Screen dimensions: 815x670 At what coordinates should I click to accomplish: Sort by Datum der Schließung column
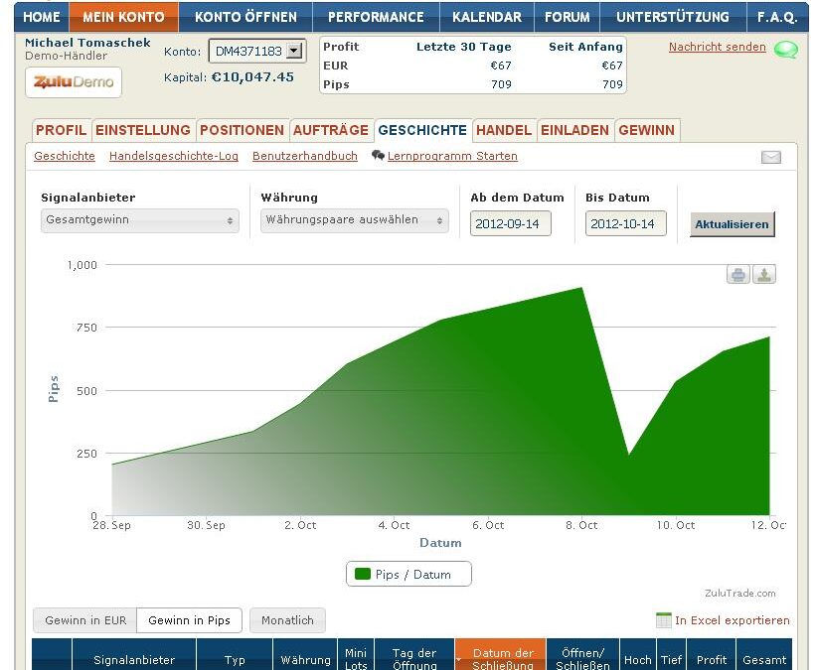[x=503, y=659]
